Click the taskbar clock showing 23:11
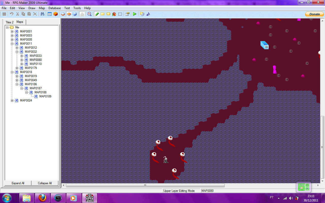Screen dimensions: 325x203 click(x=311, y=196)
